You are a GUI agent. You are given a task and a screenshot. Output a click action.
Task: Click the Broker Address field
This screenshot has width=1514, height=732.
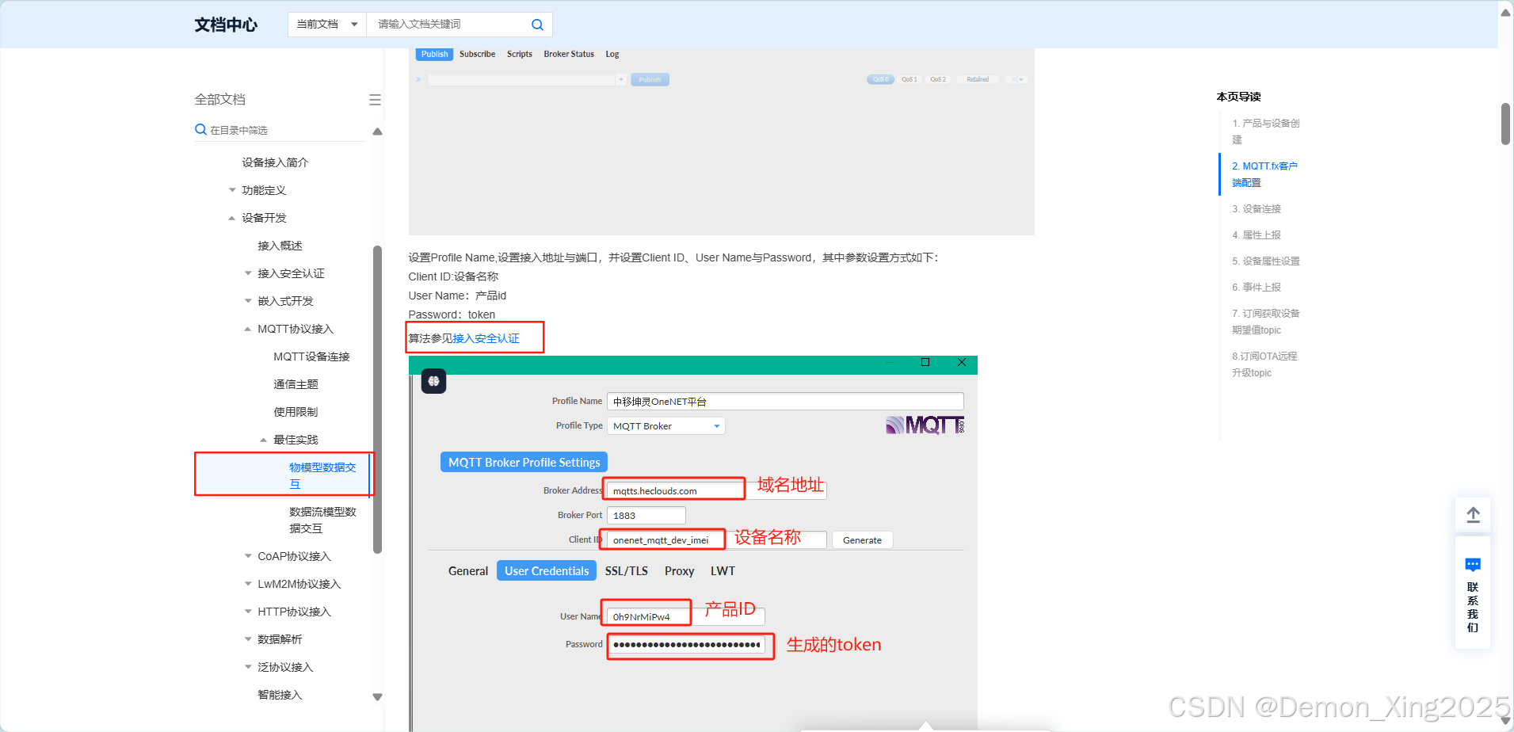(717, 491)
